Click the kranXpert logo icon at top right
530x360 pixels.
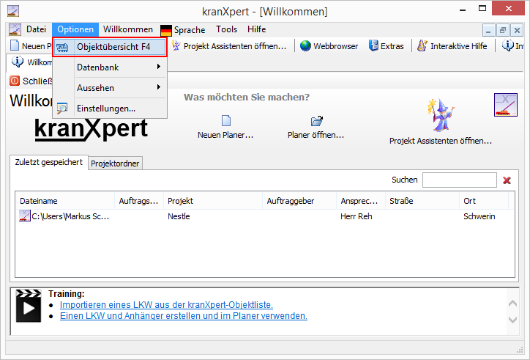point(505,106)
